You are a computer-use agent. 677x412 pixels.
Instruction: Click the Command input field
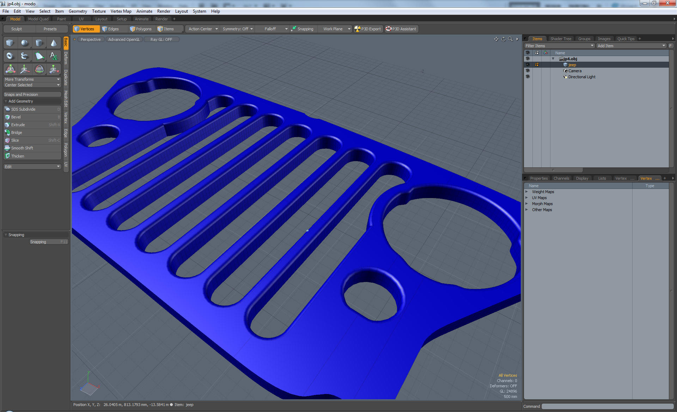(x=607, y=406)
